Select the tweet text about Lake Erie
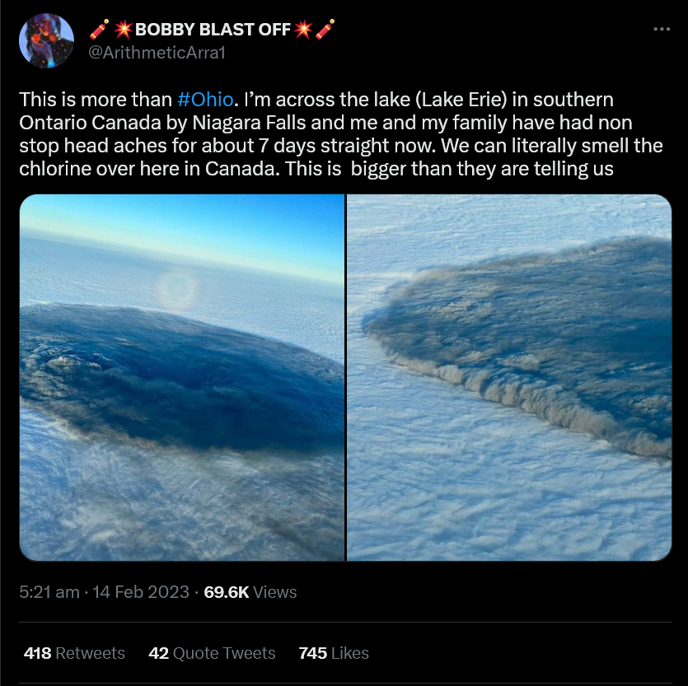Viewport: 688px width, 686px height. click(341, 133)
